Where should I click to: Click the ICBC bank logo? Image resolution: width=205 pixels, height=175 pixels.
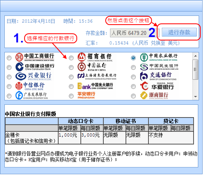pyautogui.click(x=35, y=57)
